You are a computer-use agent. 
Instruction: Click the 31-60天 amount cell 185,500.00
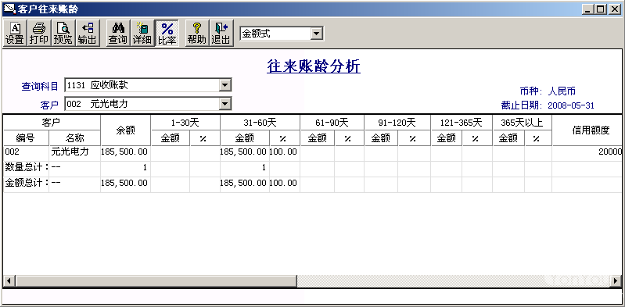(x=245, y=152)
